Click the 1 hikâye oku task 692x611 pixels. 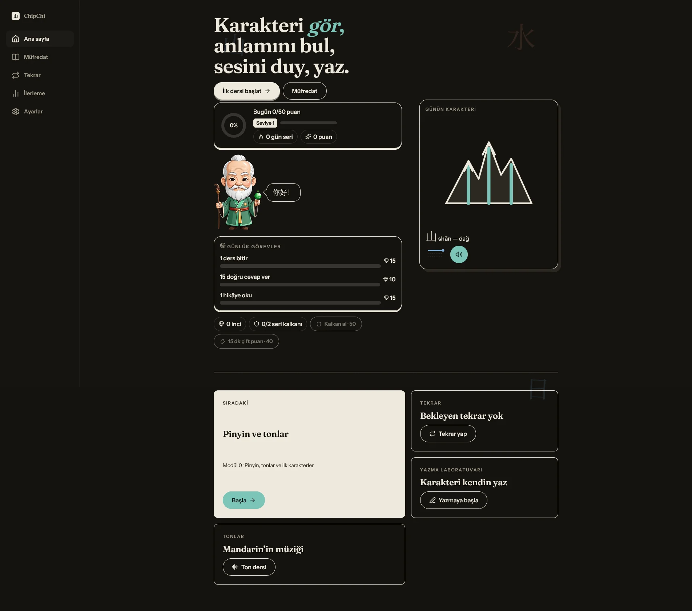[307, 298]
